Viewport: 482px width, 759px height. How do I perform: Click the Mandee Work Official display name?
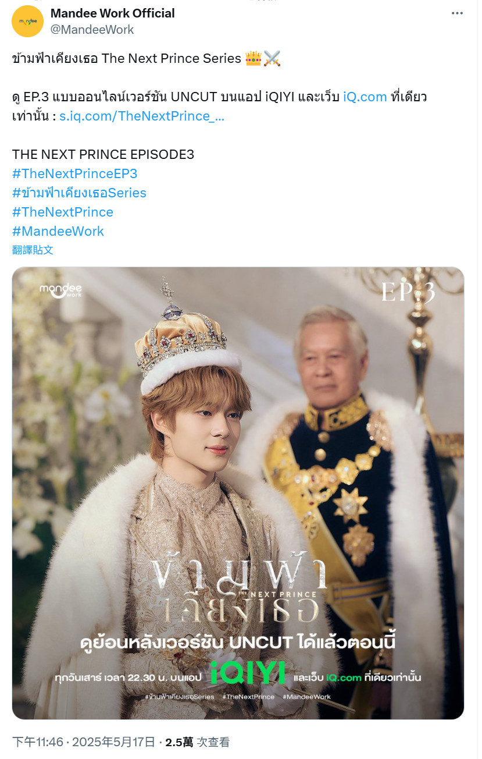click(x=113, y=13)
